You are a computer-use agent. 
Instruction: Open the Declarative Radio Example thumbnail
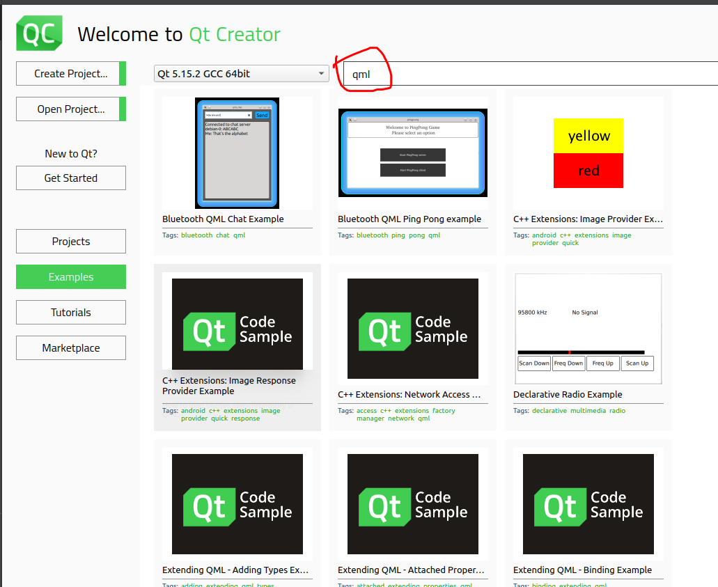click(x=588, y=329)
